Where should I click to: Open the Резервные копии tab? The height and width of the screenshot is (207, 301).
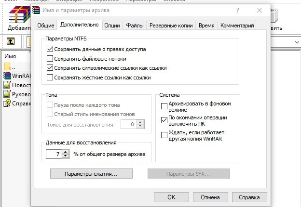click(x=171, y=26)
